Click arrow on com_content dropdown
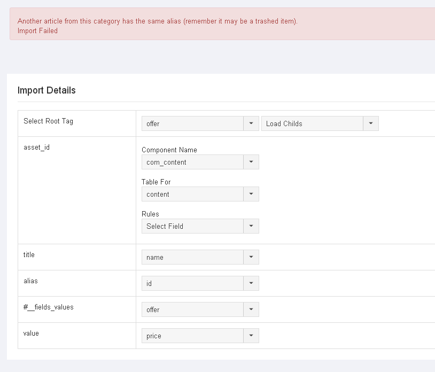 point(251,162)
